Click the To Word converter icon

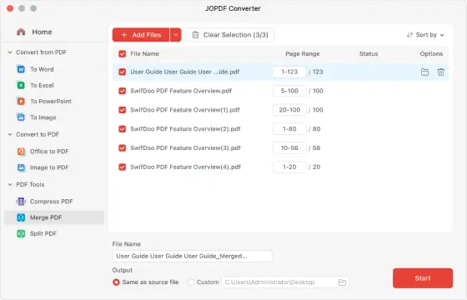[x=21, y=69]
